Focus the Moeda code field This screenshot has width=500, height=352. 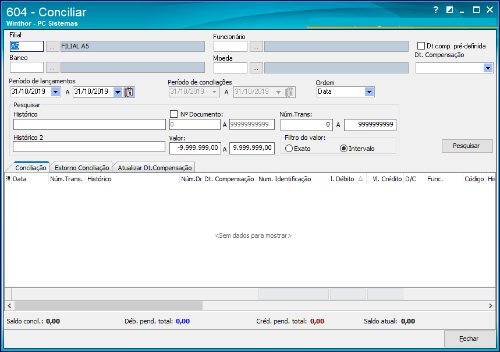[231, 68]
